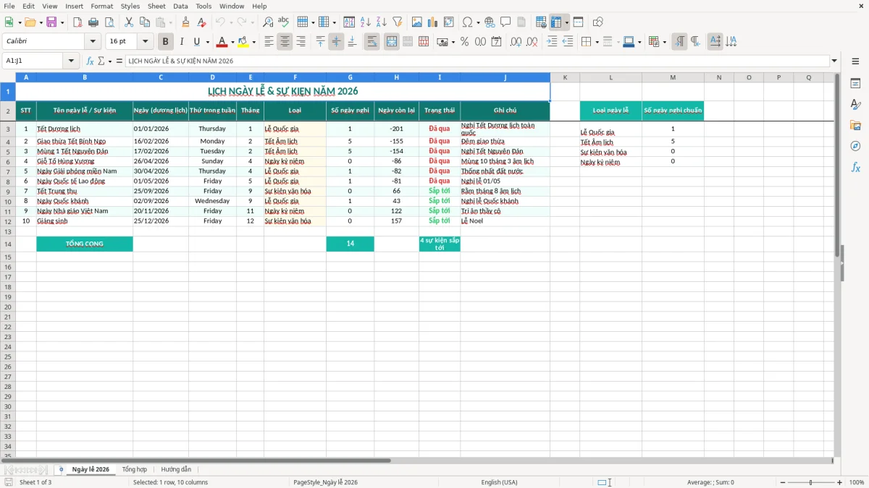Expand Name Box dropdown arrow
Viewport: 869px width, 488px height.
pos(71,61)
